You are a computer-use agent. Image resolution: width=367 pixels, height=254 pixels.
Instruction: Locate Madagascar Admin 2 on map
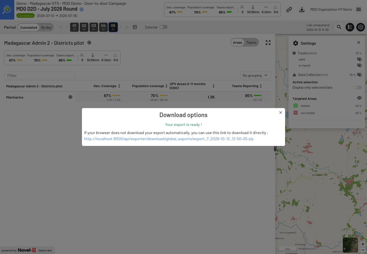[89, 43]
